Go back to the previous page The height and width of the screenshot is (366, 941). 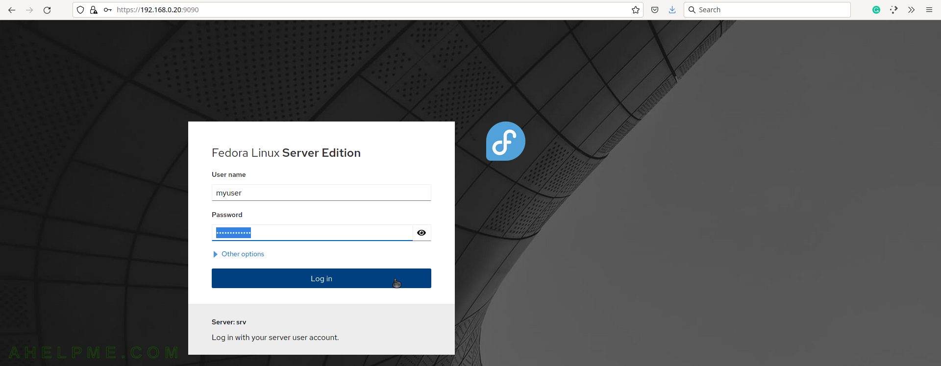(12, 10)
